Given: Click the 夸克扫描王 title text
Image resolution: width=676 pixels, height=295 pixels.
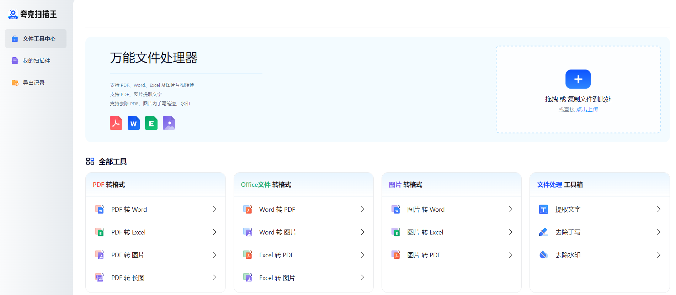Looking at the screenshot, I should [x=38, y=14].
